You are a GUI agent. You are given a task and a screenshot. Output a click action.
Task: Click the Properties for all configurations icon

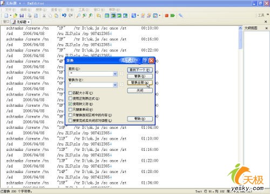point(149,16)
